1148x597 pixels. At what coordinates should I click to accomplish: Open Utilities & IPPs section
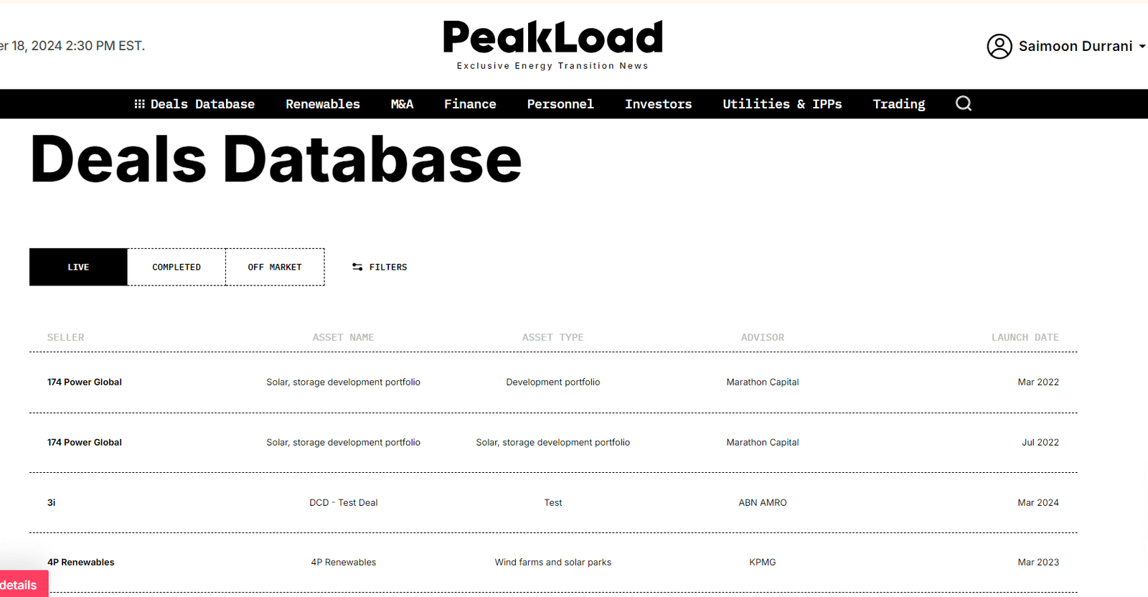pyautogui.click(x=782, y=104)
